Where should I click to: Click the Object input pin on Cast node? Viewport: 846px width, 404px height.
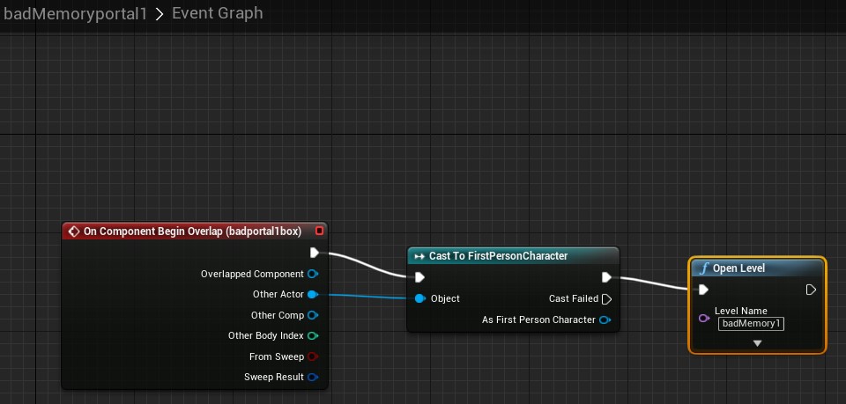[x=420, y=298]
